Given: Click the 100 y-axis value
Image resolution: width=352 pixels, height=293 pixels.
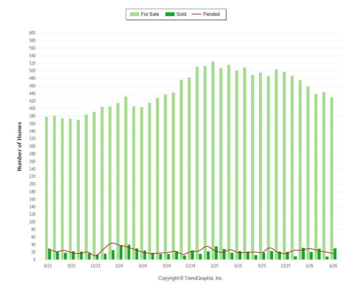Looking at the screenshot, I should (32, 222).
